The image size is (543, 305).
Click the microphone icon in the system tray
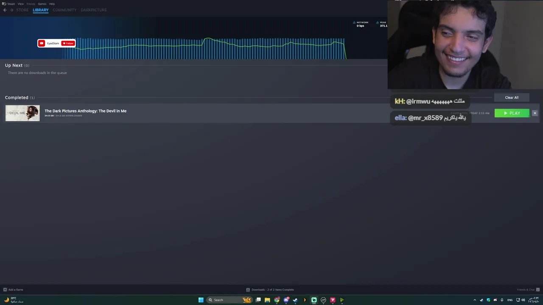[x=502, y=300]
